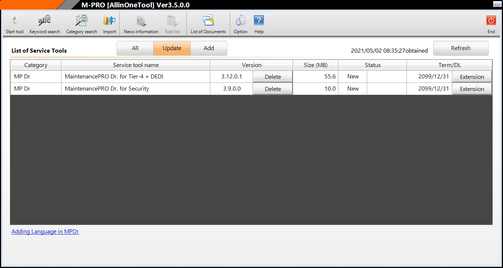503x268 pixels.
Task: Click Extension for Tier-4 + DEDI tool
Action: tap(472, 77)
